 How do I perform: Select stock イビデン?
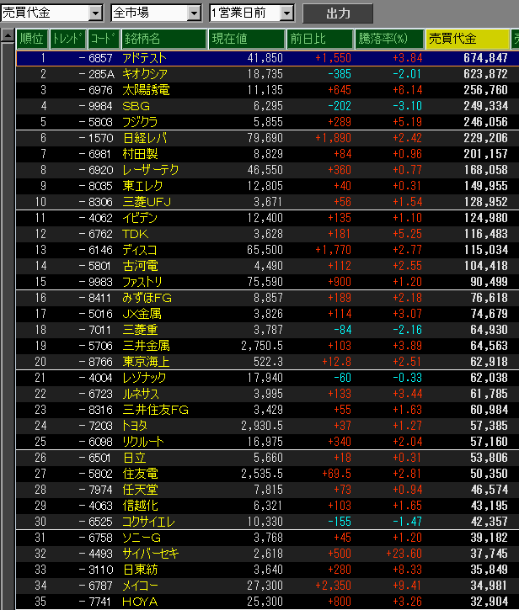point(140,218)
